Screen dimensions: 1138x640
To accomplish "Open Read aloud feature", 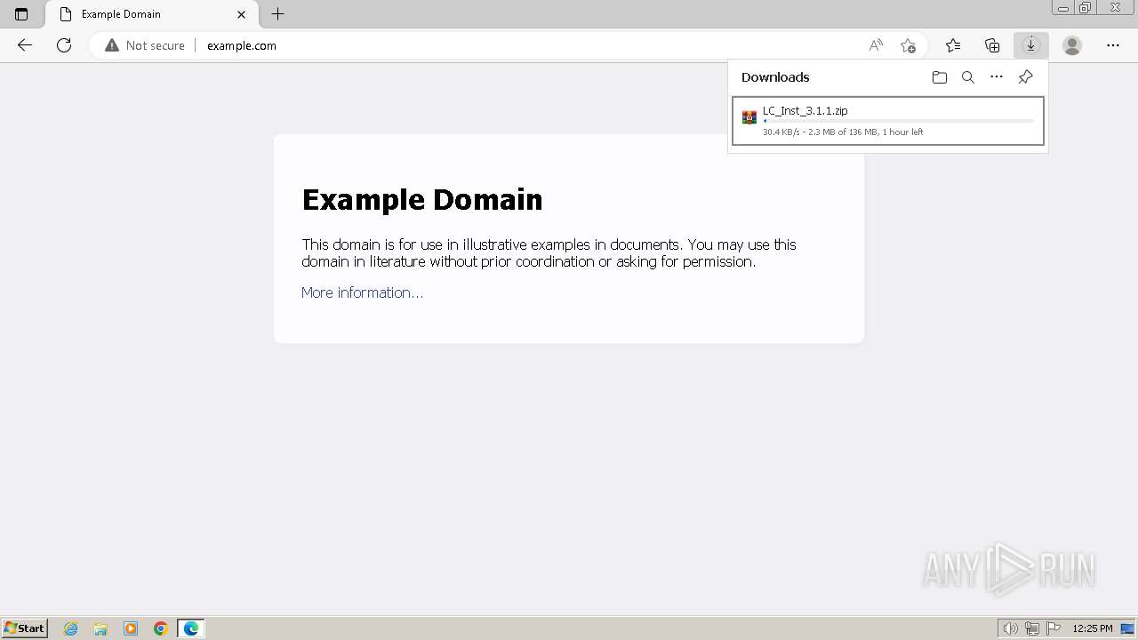I will coord(876,45).
